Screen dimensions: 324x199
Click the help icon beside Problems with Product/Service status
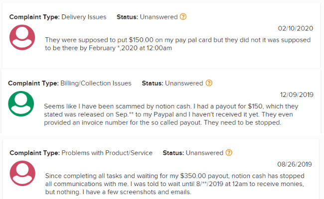(229, 153)
